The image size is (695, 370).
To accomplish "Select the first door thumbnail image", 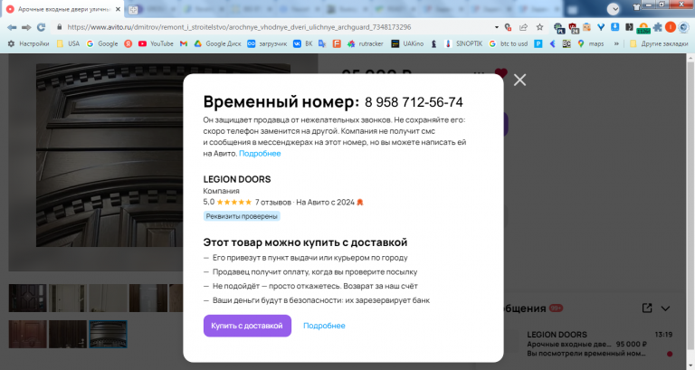I will (27, 298).
